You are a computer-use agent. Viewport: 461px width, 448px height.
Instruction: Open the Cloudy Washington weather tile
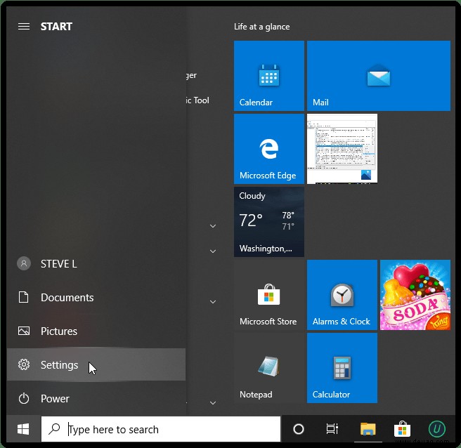269,222
